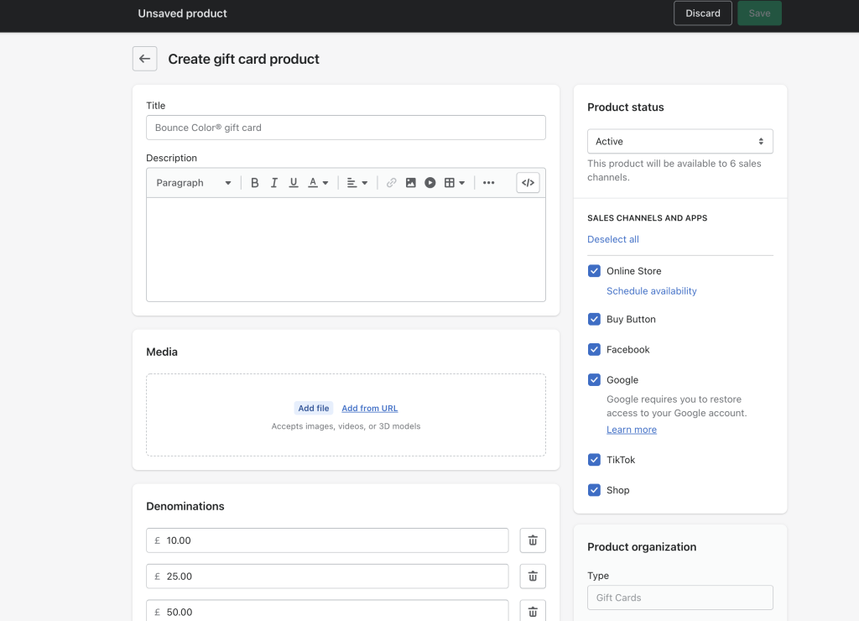Uncheck the Shop sales channel
859x621 pixels.
[595, 490]
